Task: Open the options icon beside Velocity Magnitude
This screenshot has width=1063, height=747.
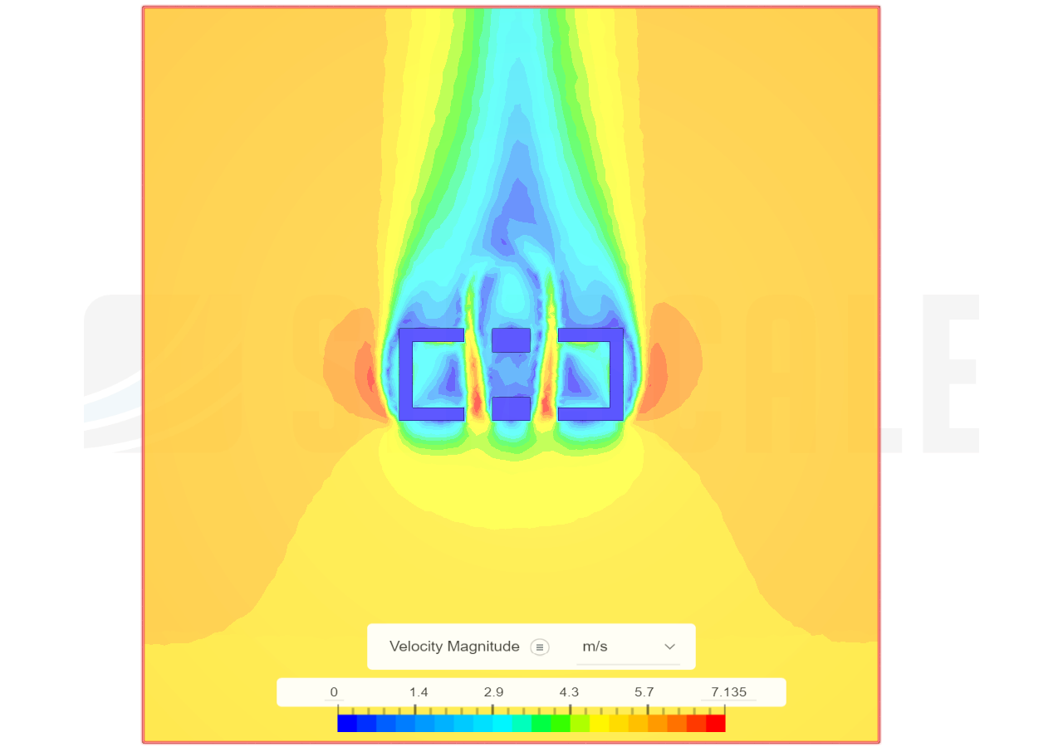Action: [540, 647]
